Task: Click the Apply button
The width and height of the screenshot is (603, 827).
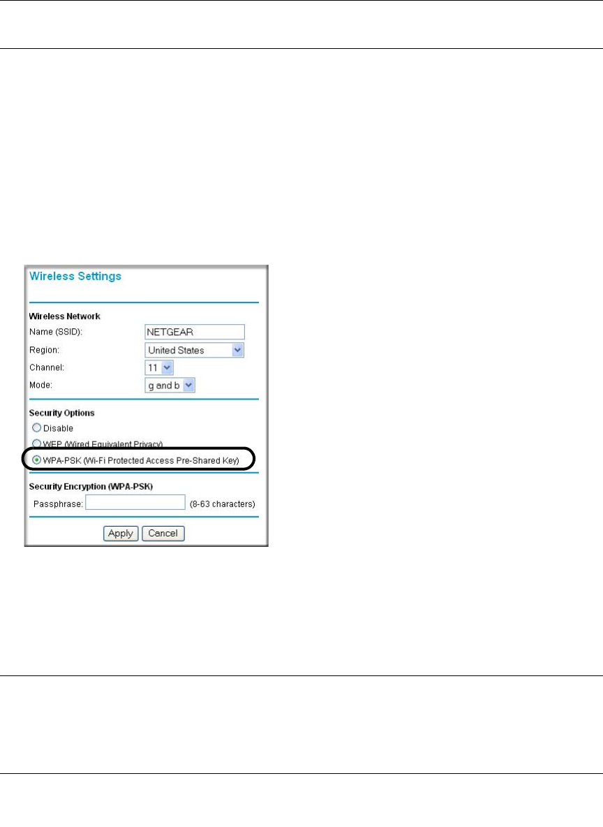Action: pyautogui.click(x=121, y=533)
